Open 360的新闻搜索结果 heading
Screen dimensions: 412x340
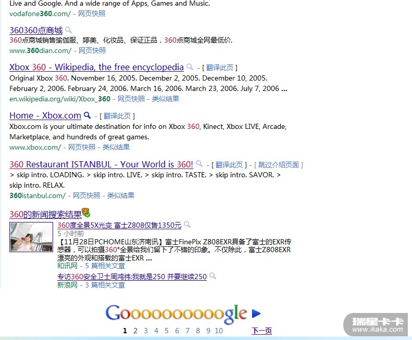pos(45,215)
